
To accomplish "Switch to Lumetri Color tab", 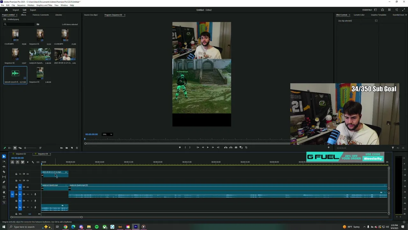I will pos(359,15).
